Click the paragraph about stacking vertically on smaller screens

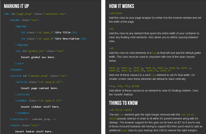152,77
